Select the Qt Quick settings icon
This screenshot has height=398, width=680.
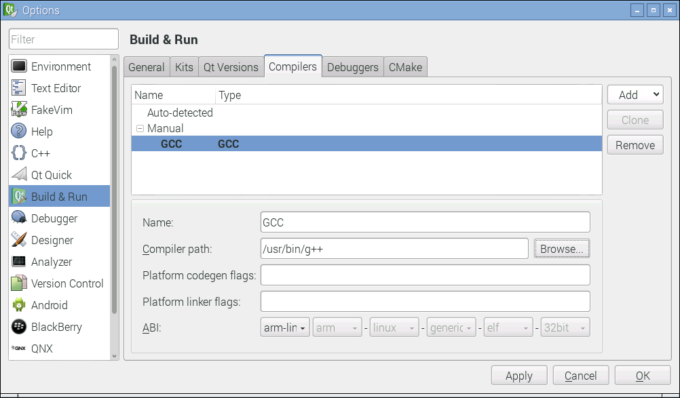[19, 174]
